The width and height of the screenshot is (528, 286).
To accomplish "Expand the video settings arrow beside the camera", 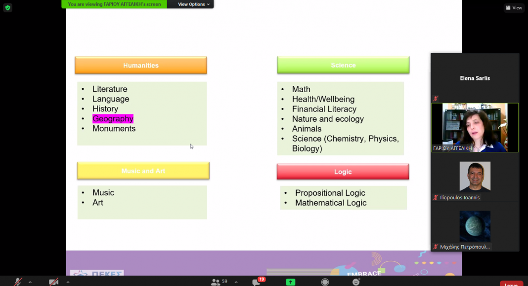I will 68,282.
